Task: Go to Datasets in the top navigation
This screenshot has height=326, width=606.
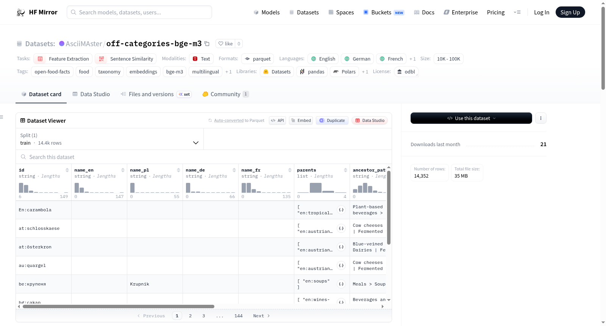Action: point(304,12)
